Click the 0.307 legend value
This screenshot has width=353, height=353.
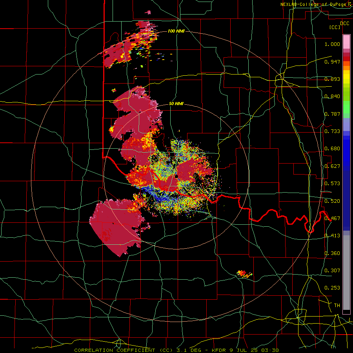point(332,271)
